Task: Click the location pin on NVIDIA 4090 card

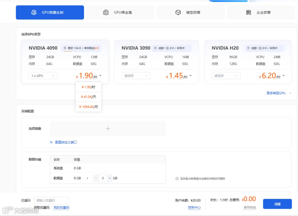Action: (x=65, y=48)
